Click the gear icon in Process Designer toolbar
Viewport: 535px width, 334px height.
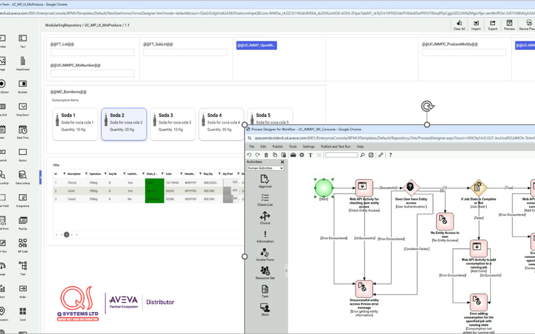tap(302, 155)
